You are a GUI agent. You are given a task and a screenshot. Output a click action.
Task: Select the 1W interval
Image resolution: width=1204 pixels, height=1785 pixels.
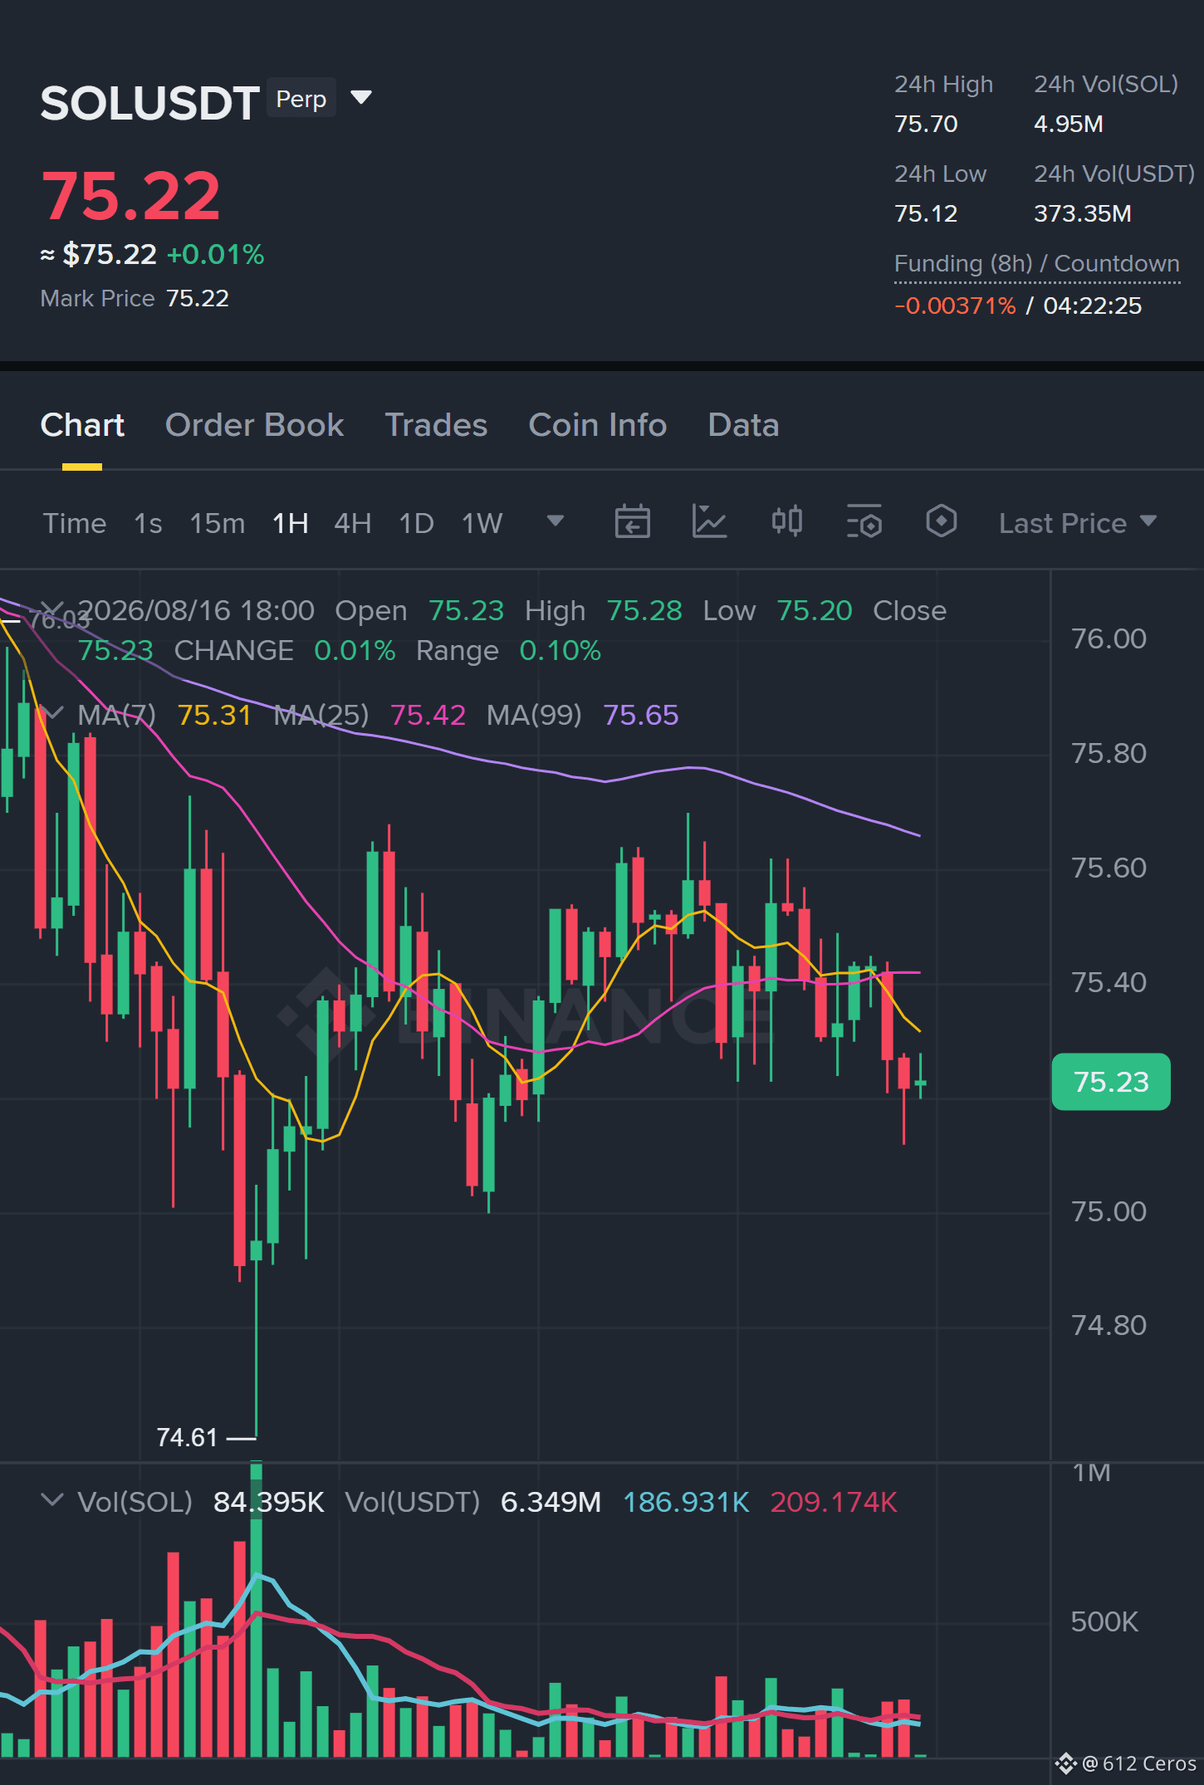[482, 523]
